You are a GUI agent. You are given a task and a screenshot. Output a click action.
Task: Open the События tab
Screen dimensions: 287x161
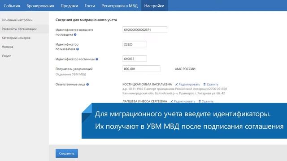12,6
